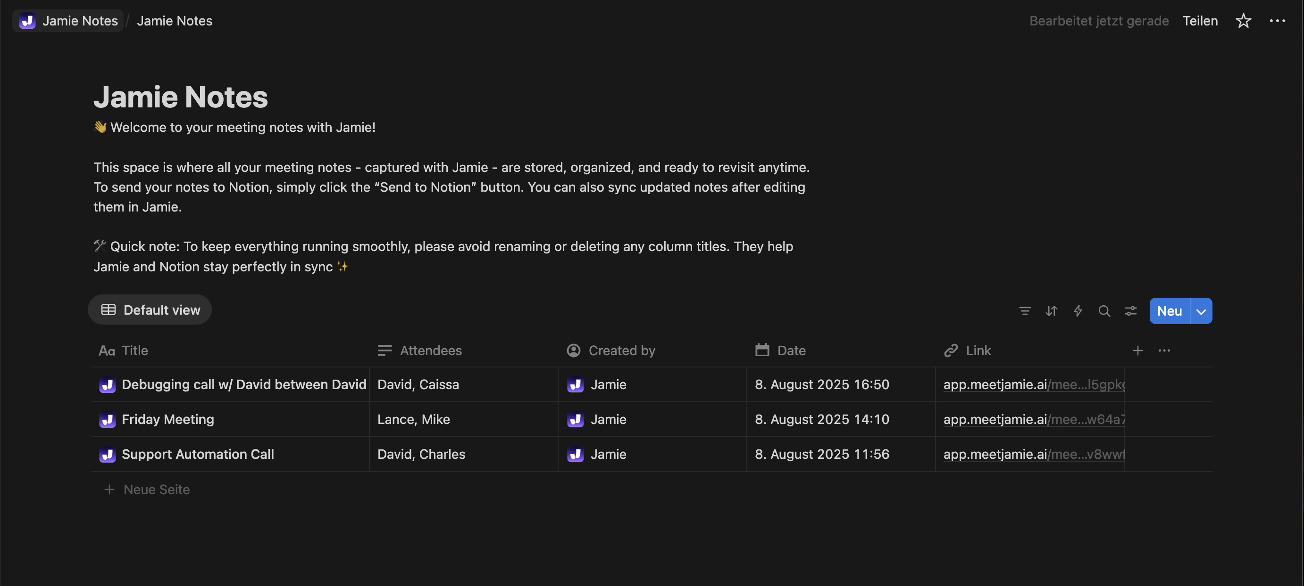The image size is (1304, 586).
Task: Click the Title column Aa icon
Action: [x=107, y=351]
